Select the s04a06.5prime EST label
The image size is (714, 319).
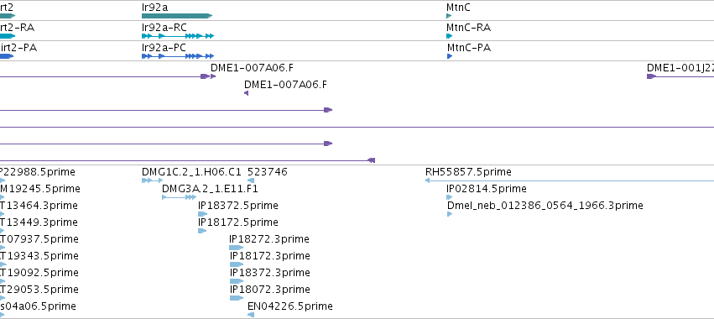pyautogui.click(x=38, y=306)
